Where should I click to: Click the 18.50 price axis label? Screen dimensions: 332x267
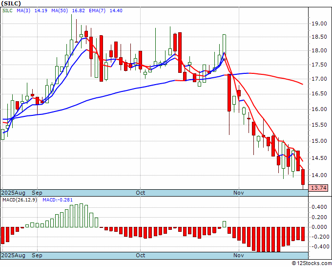[x=319, y=37]
